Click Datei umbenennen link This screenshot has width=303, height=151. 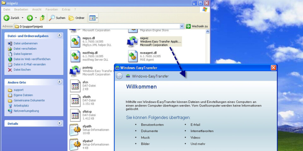coord(26,43)
